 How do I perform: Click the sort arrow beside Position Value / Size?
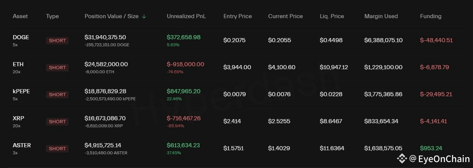click(144, 17)
